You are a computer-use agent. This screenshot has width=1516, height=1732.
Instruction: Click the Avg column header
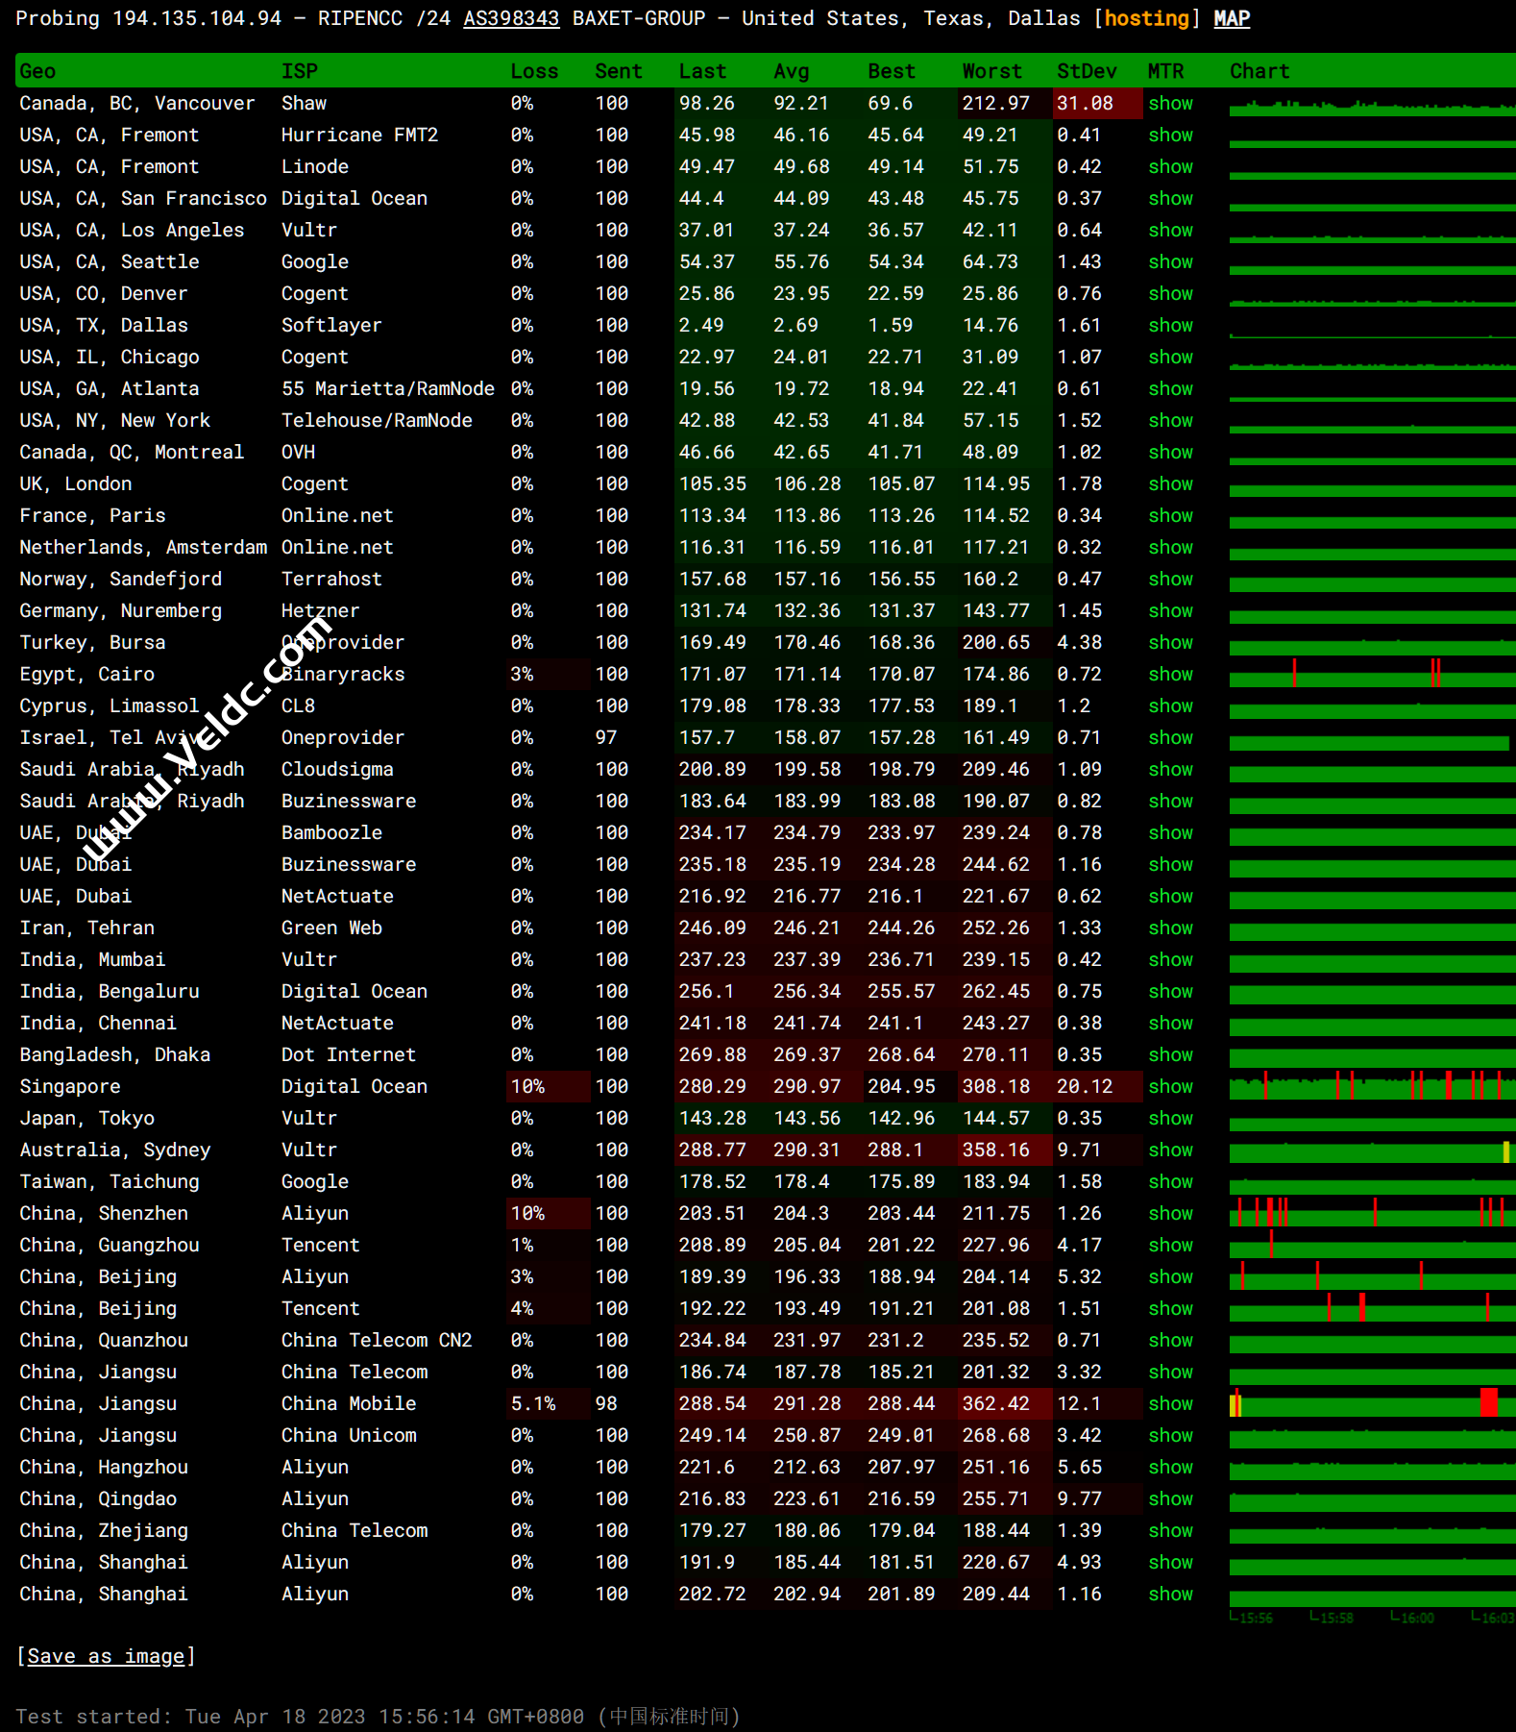tap(792, 71)
